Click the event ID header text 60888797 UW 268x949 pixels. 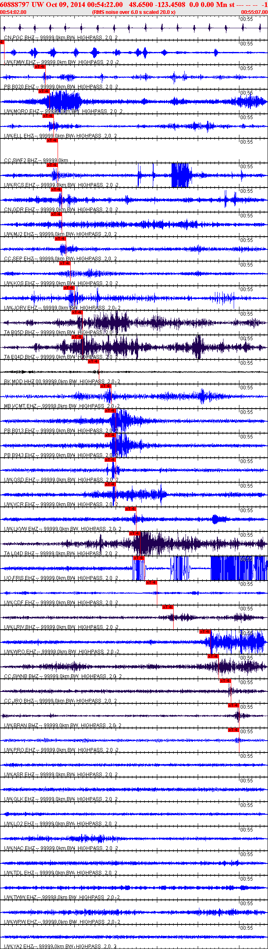coord(21,5)
